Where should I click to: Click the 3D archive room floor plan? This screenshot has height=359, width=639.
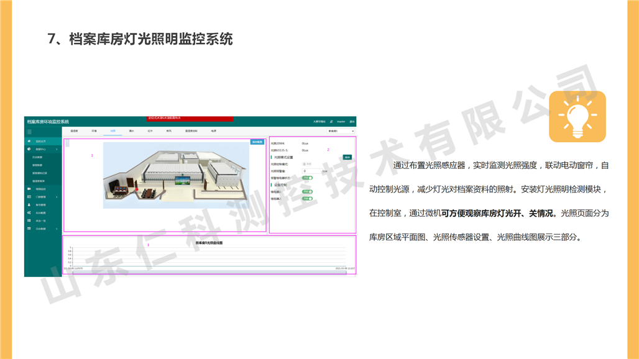click(176, 175)
